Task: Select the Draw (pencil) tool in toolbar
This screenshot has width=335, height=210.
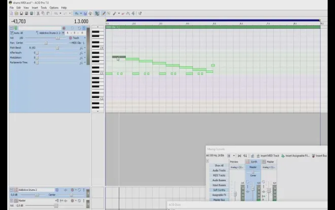Action: click(104, 13)
